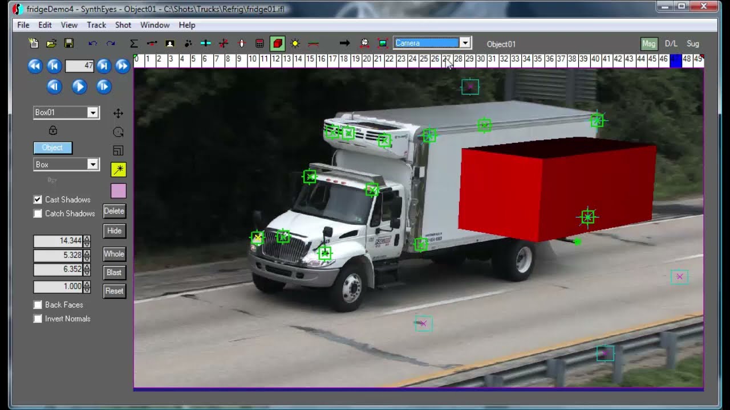
Task: Jump to the previous key frame
Action: coord(54,66)
